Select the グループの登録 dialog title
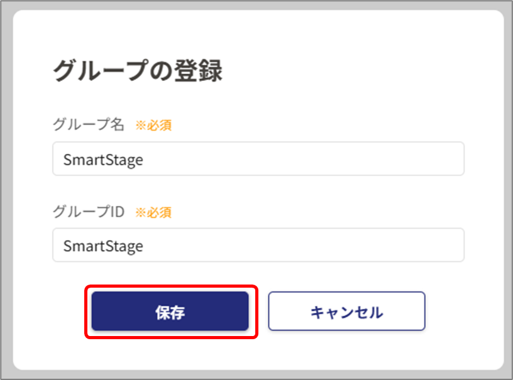 tap(138, 70)
